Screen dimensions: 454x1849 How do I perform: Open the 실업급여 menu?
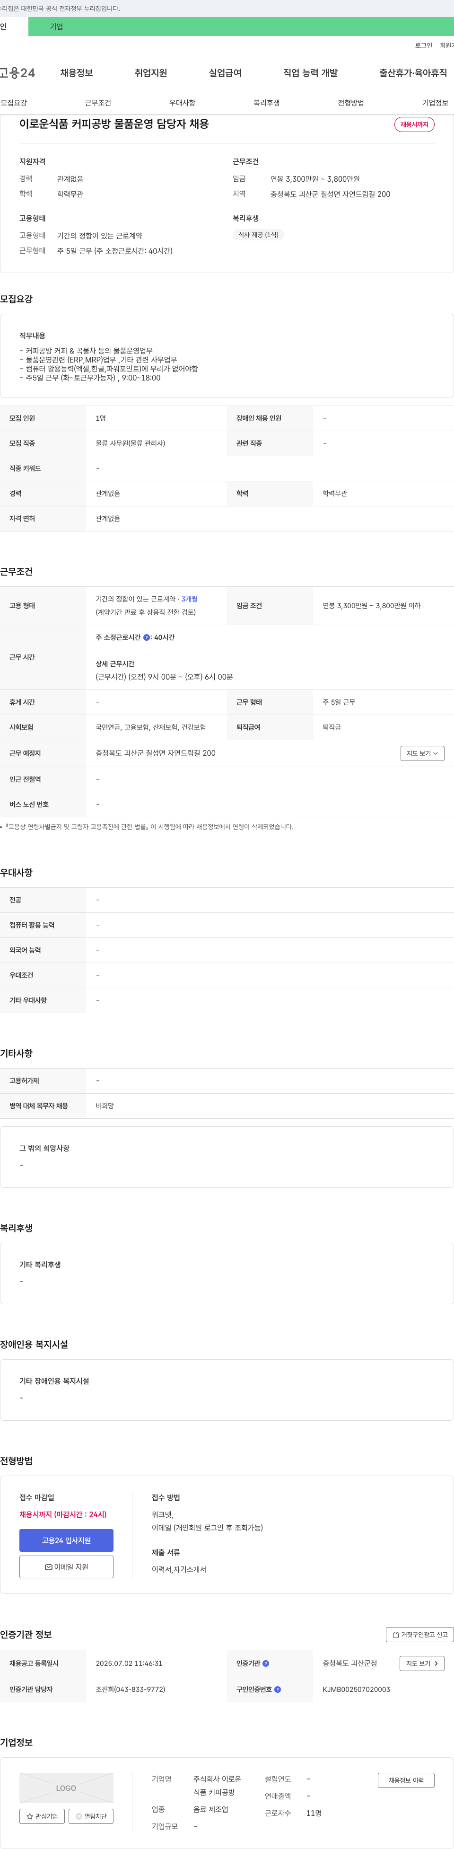point(225,72)
